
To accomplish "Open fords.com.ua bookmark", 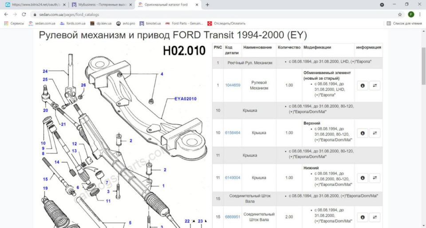I will [x=72, y=23].
